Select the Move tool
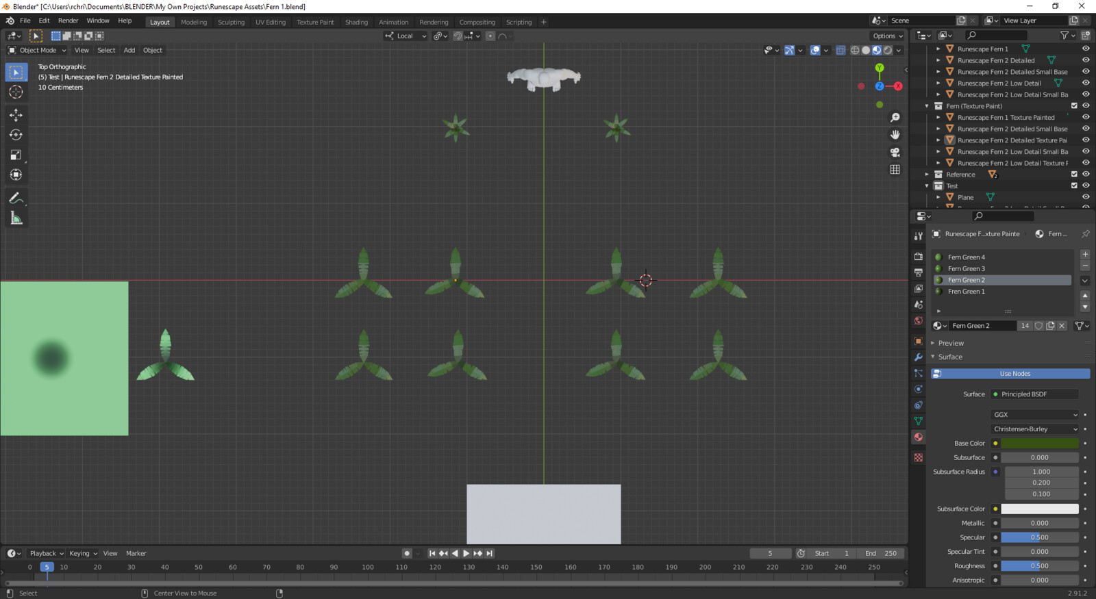 [16, 115]
